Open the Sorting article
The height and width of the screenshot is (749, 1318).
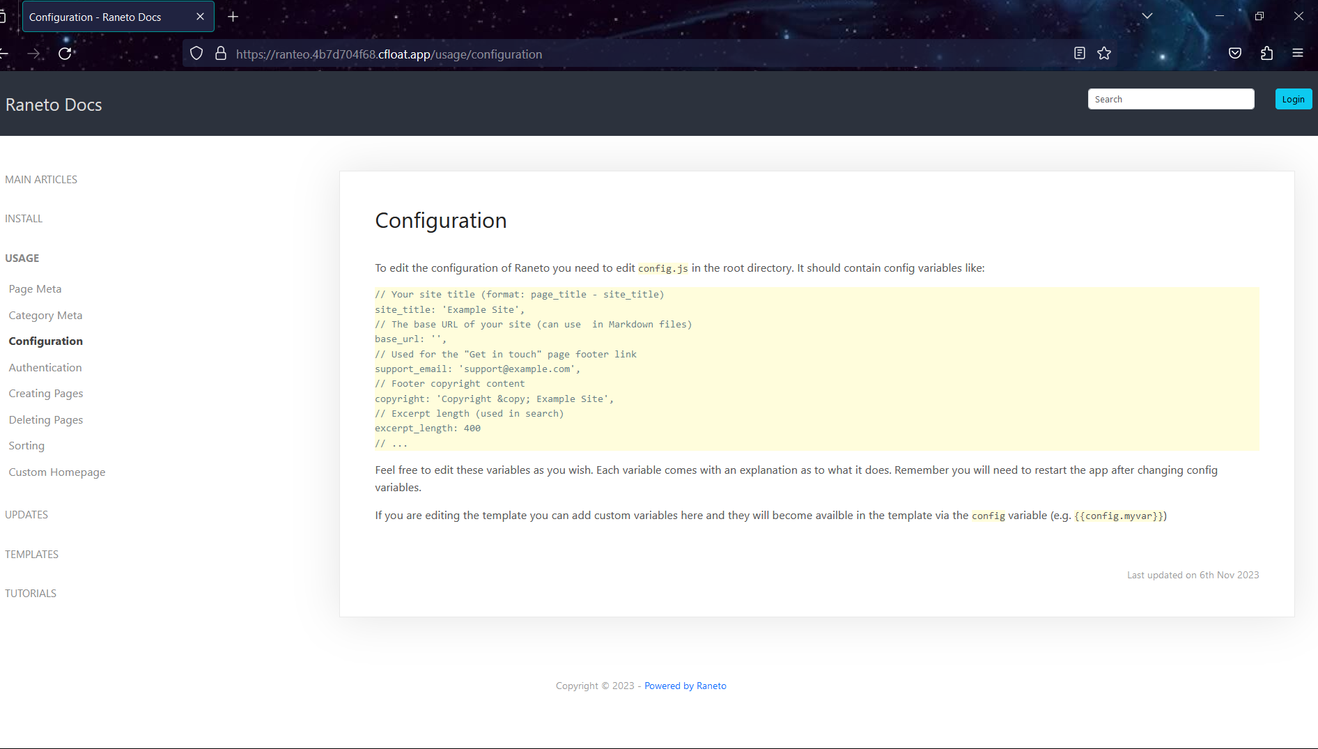tap(26, 446)
